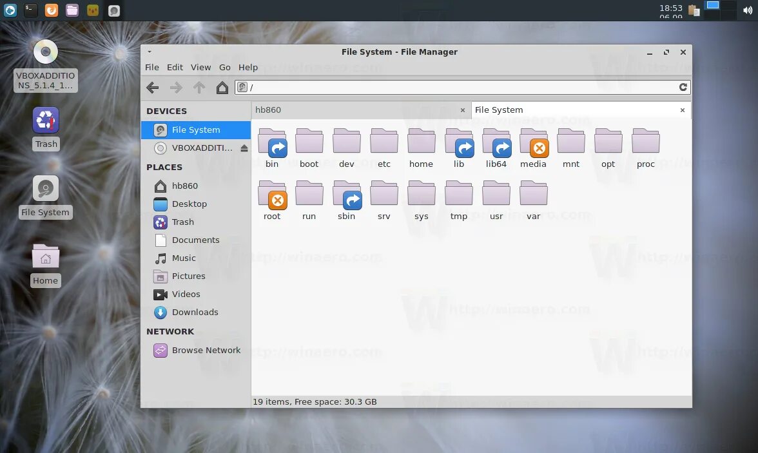Open the Go menu
Image resolution: width=758 pixels, height=453 pixels.
click(225, 67)
